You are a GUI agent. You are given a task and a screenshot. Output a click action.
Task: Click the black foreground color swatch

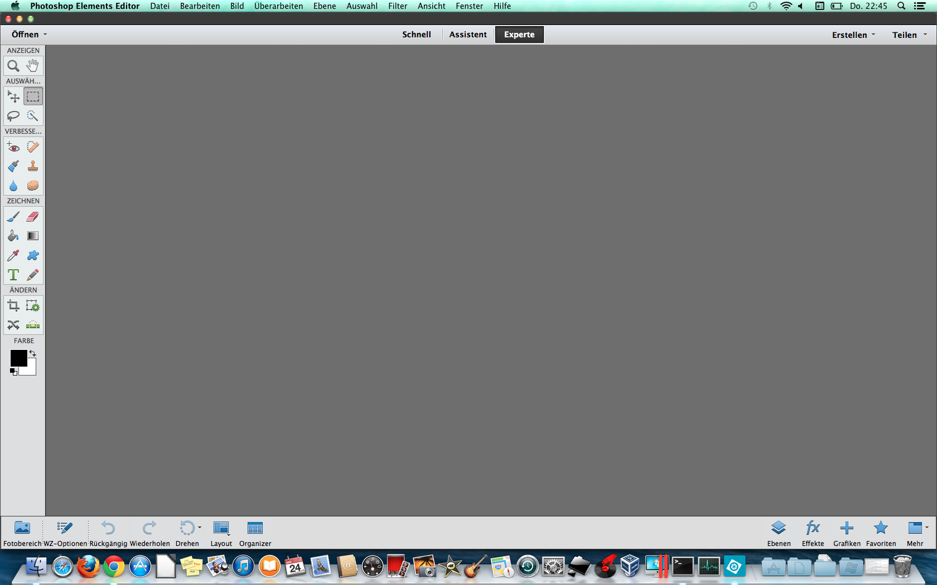[18, 358]
